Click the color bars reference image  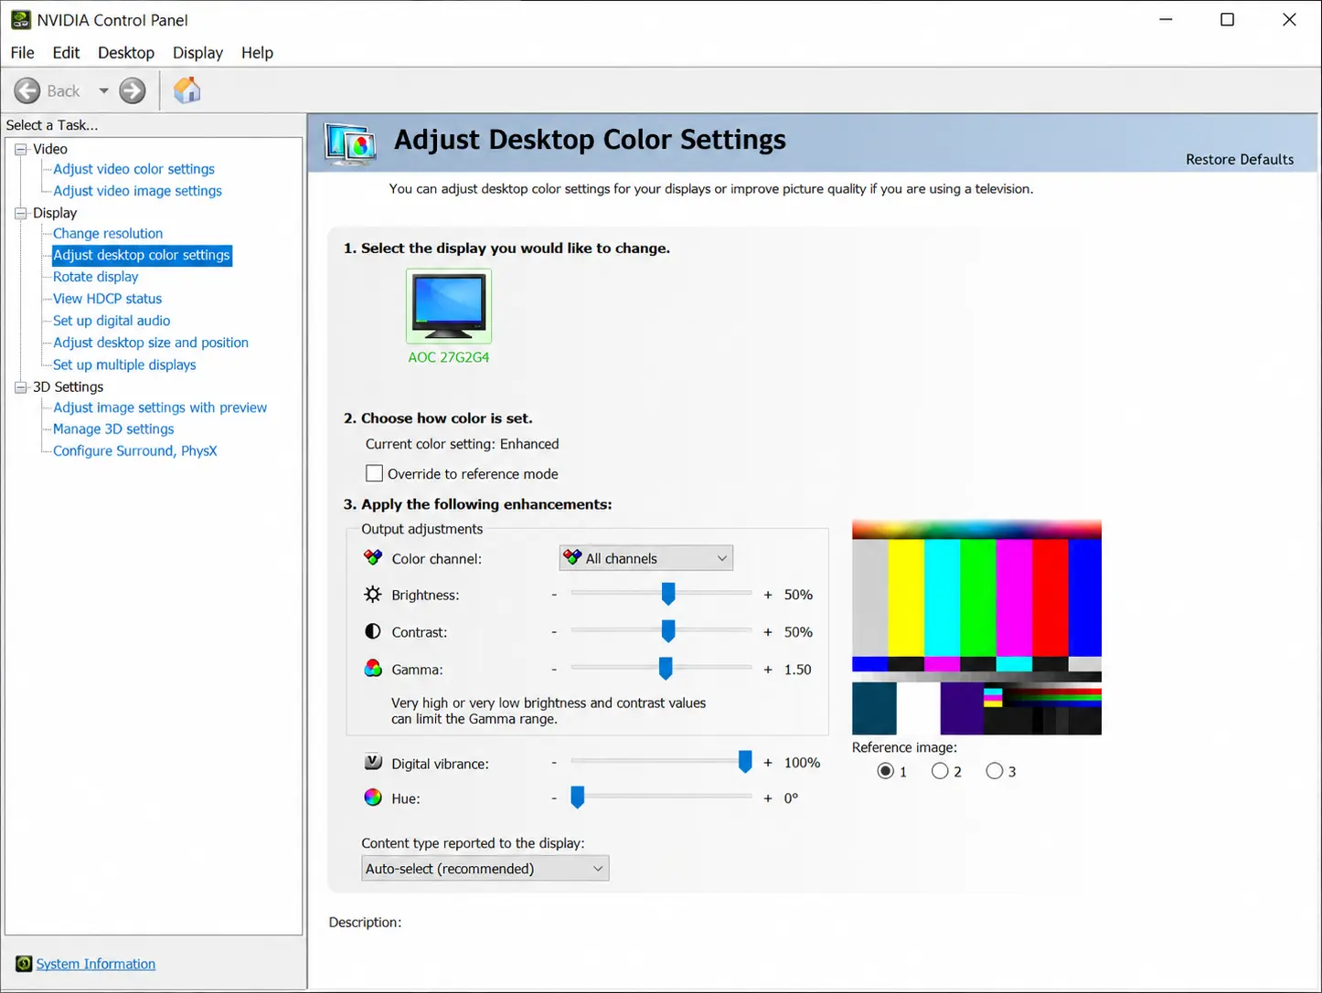[976, 628]
